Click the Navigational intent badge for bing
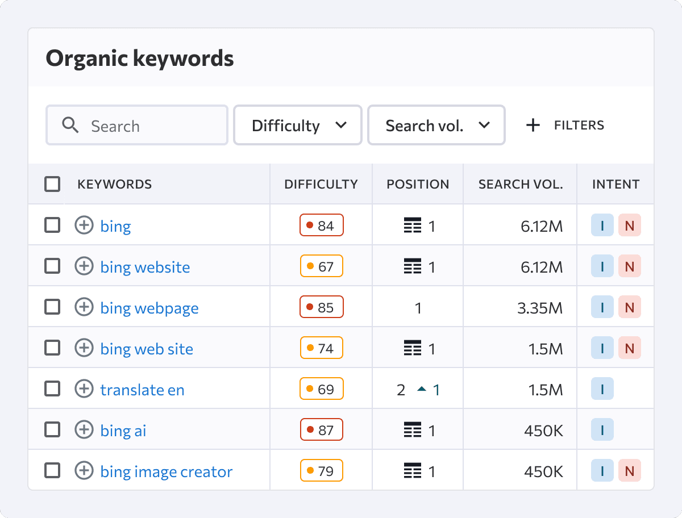This screenshot has height=518, width=682. click(x=630, y=225)
